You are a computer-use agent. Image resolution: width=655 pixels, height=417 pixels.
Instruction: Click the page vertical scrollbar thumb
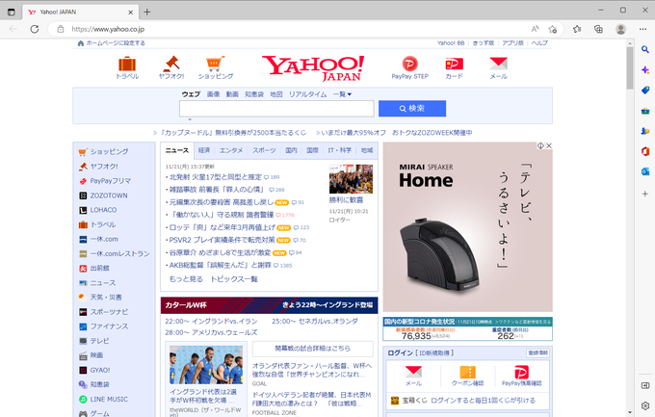point(630,67)
